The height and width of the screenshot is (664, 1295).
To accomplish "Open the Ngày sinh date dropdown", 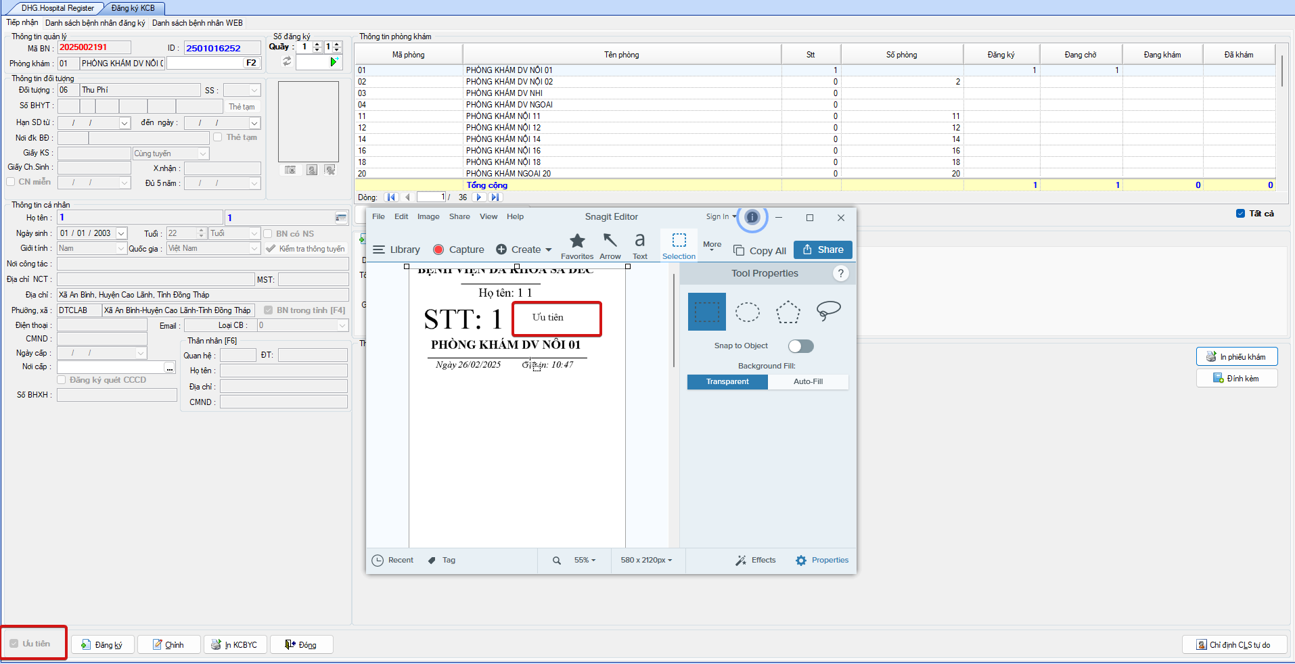I will 121,233.
